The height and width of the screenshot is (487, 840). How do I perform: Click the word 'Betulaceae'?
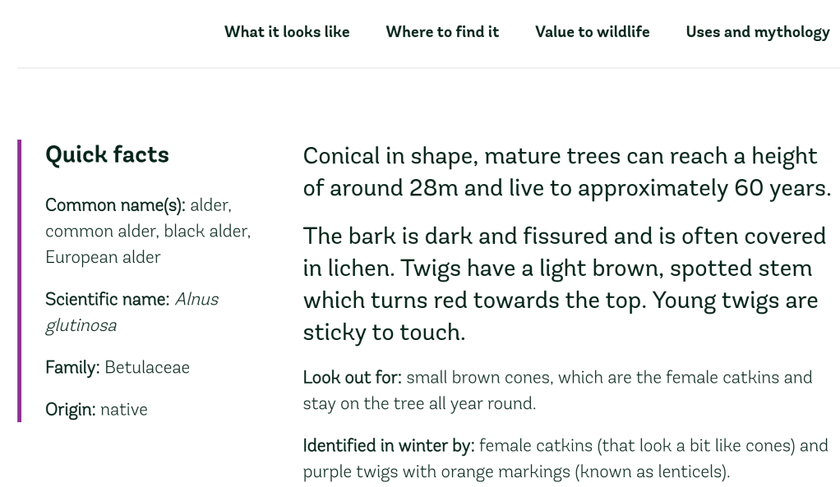pyautogui.click(x=147, y=368)
